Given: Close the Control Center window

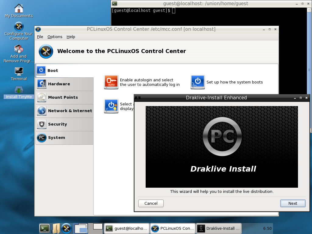Looking at the screenshot, I should 275,30.
